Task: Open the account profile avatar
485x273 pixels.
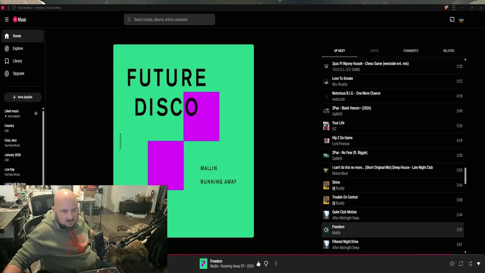Action: tap(461, 20)
